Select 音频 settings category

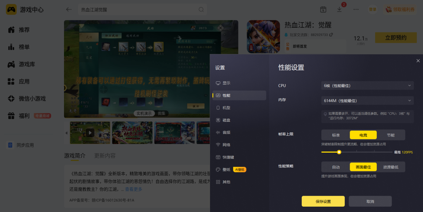[x=239, y=132]
